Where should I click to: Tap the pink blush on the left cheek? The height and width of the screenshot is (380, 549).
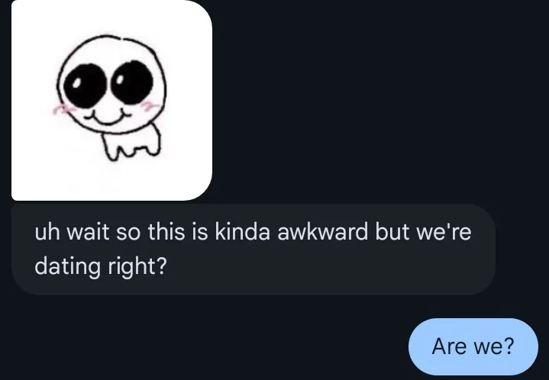[x=63, y=109]
